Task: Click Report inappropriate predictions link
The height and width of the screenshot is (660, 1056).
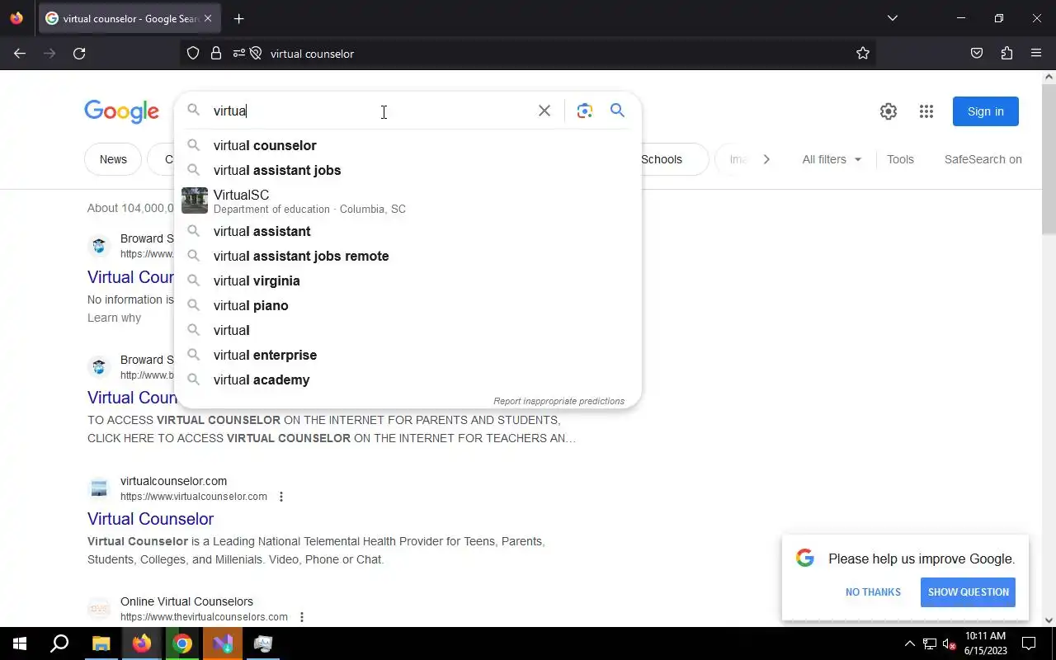Action: [x=559, y=401]
